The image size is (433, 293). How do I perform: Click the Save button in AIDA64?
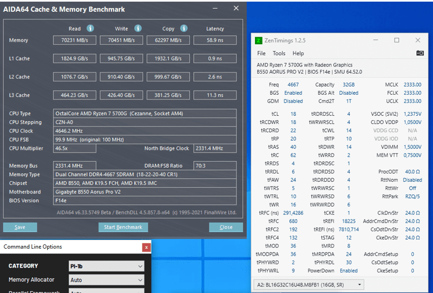(x=20, y=227)
